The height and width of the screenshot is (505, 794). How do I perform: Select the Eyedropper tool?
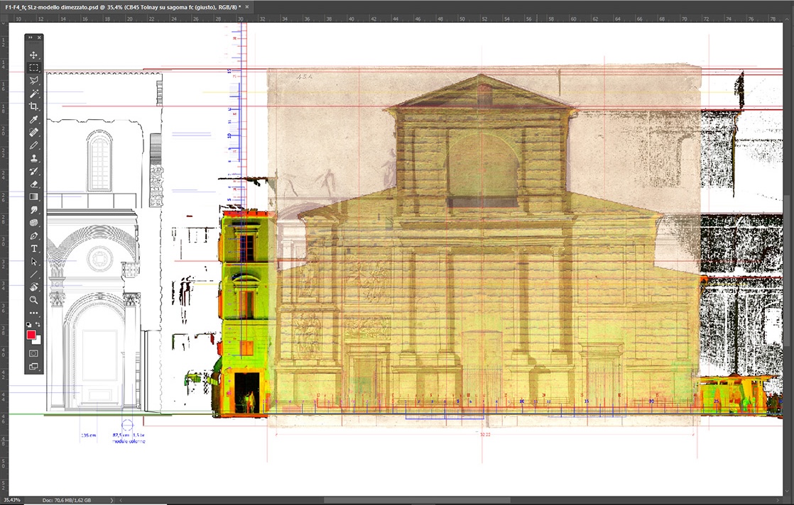coord(33,119)
